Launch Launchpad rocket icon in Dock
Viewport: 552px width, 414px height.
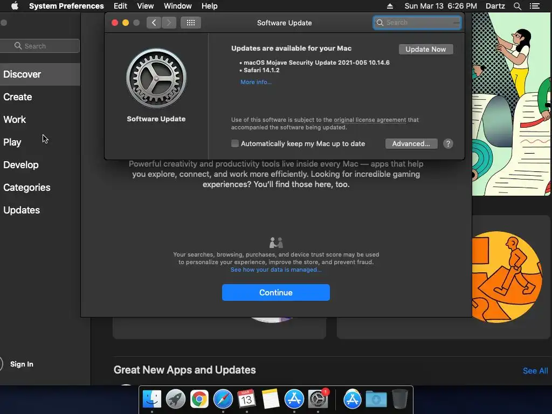[x=175, y=399]
